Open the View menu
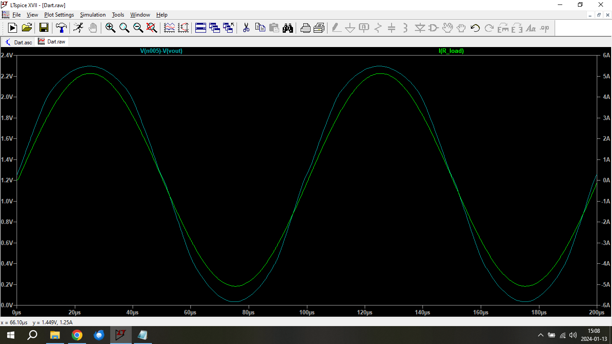612x344 pixels. (x=32, y=15)
